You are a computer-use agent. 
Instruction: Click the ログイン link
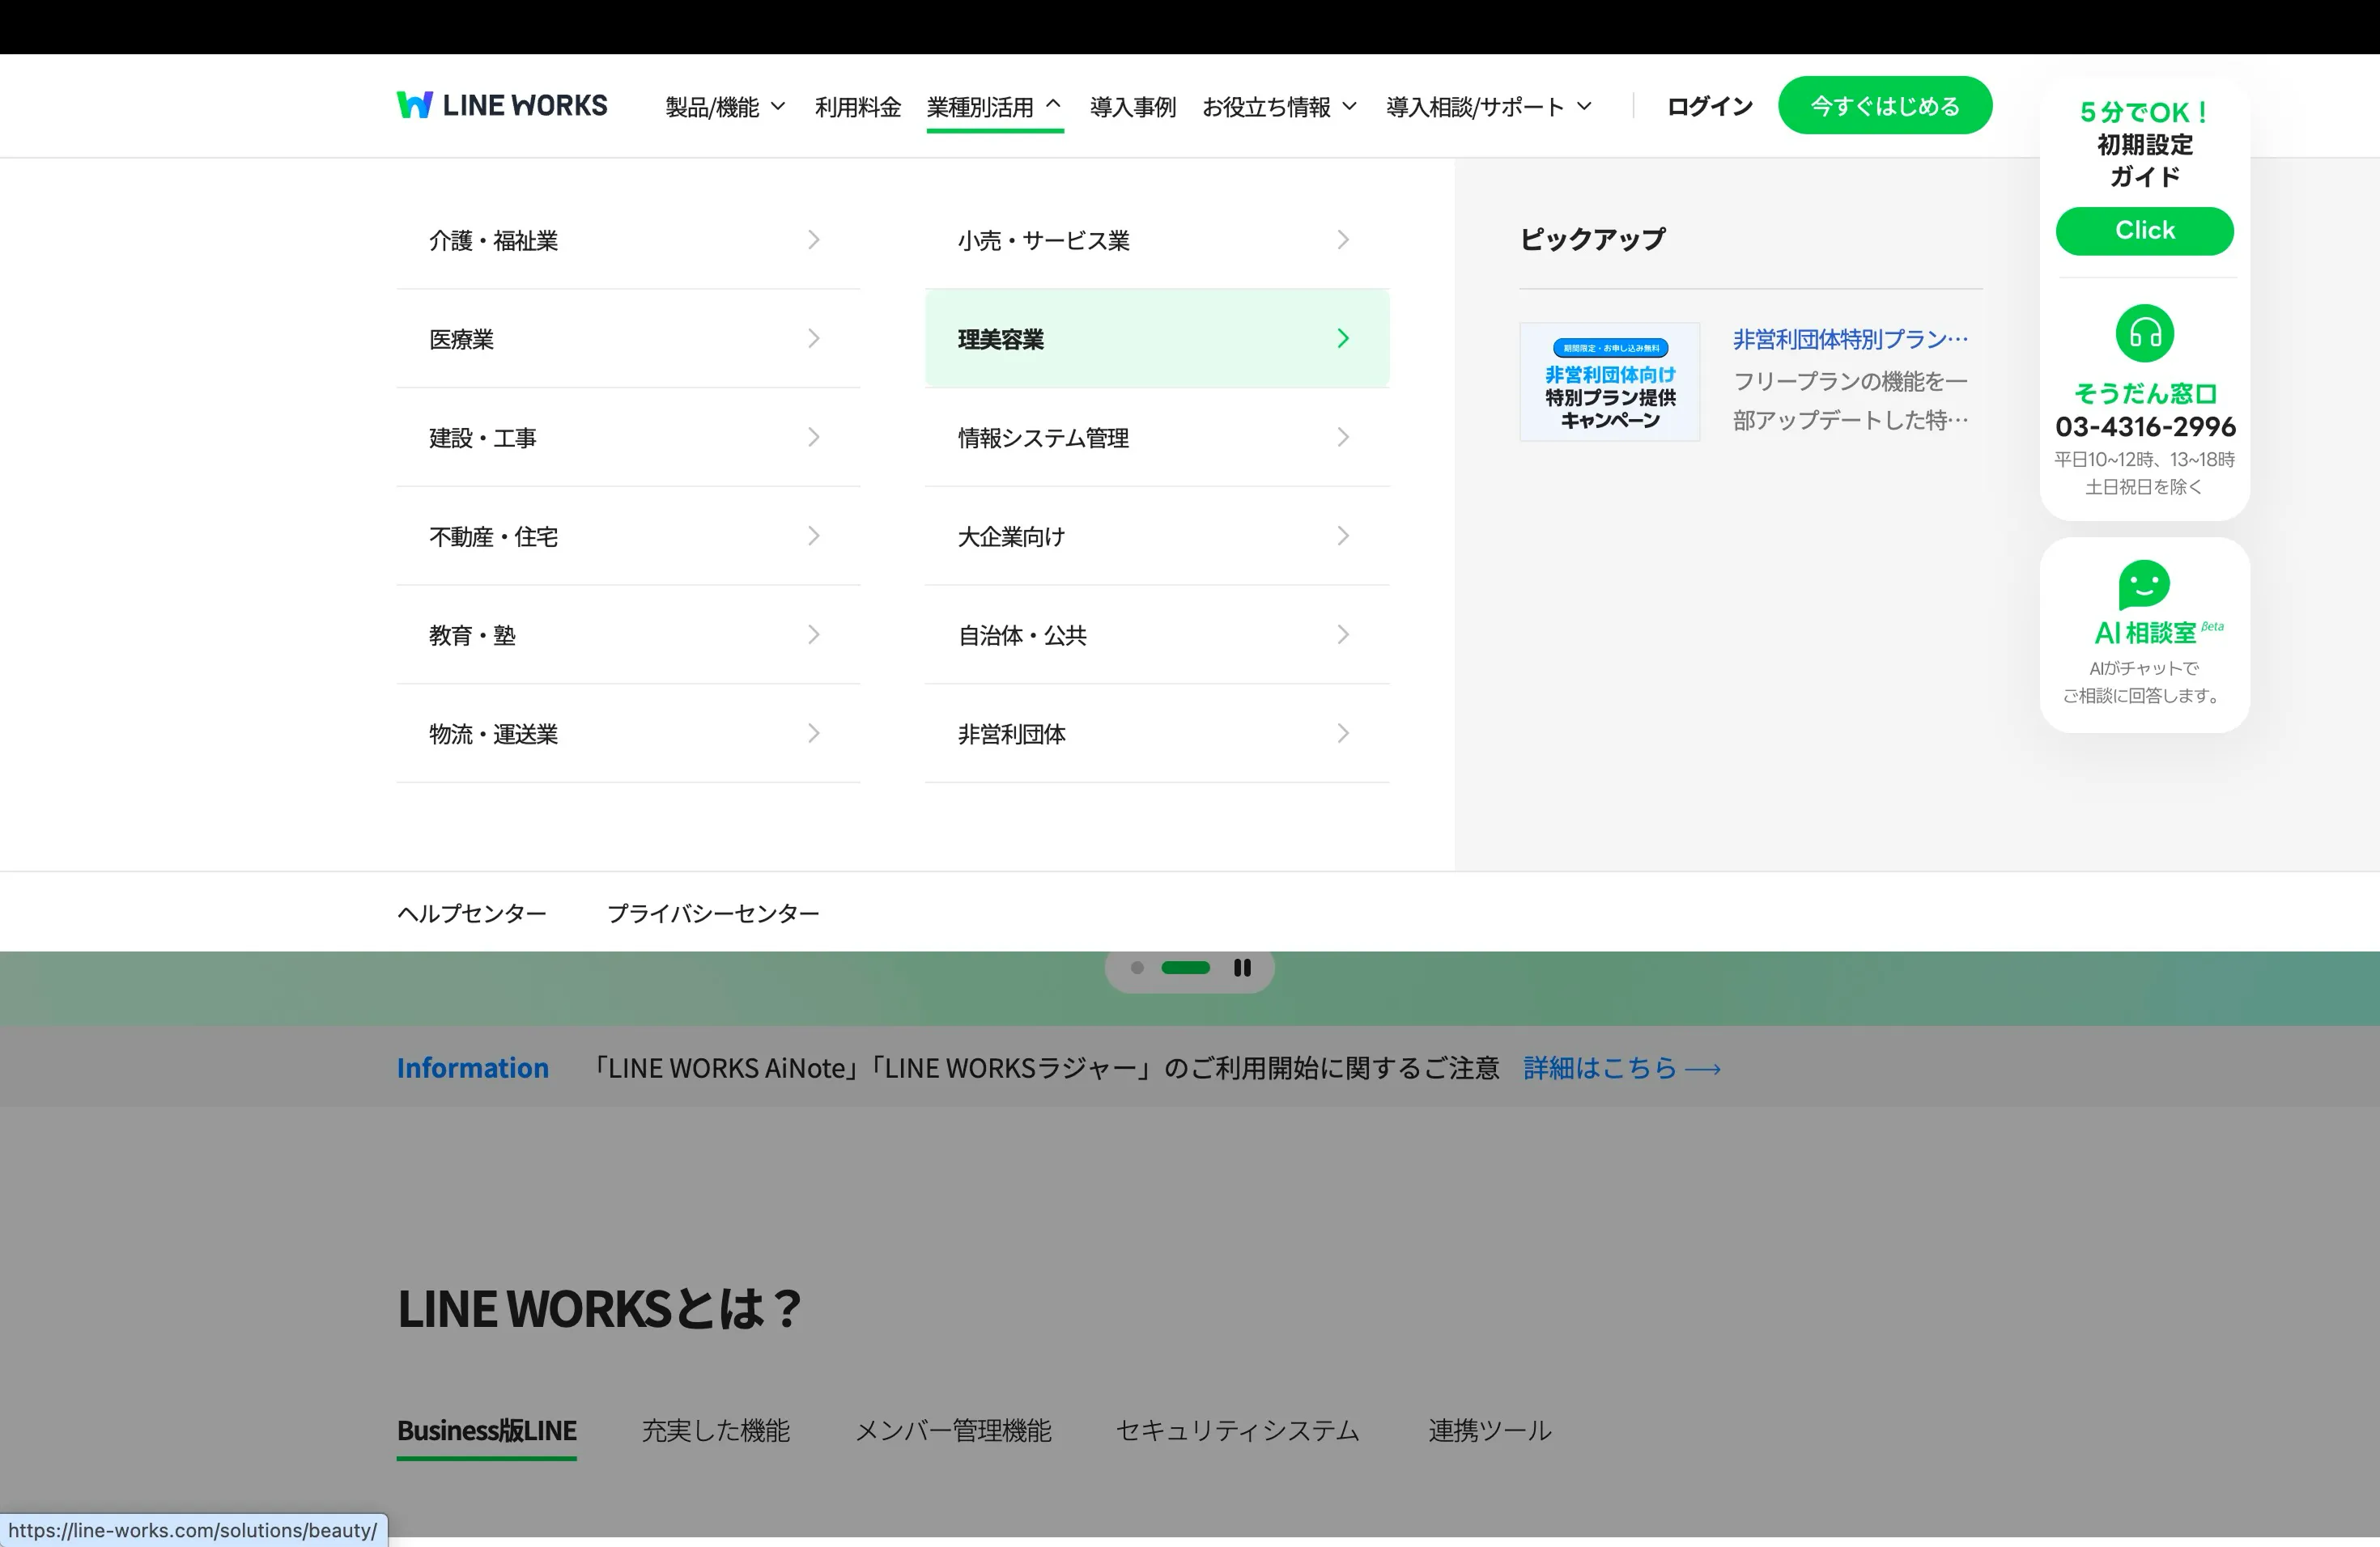click(x=1709, y=106)
